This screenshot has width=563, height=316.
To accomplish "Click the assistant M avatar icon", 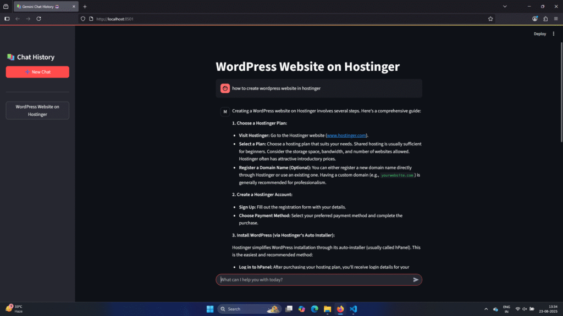I will (x=225, y=112).
